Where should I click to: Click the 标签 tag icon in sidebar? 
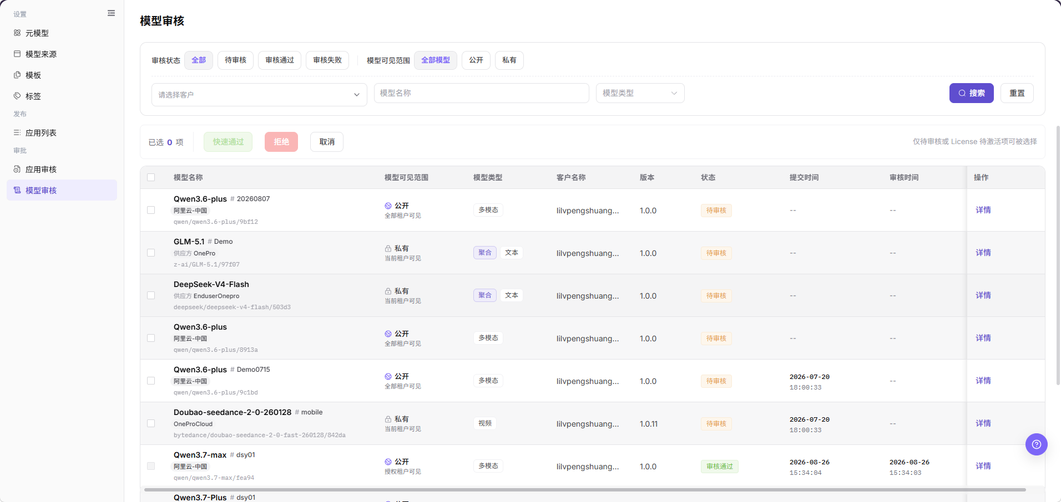[x=17, y=96]
